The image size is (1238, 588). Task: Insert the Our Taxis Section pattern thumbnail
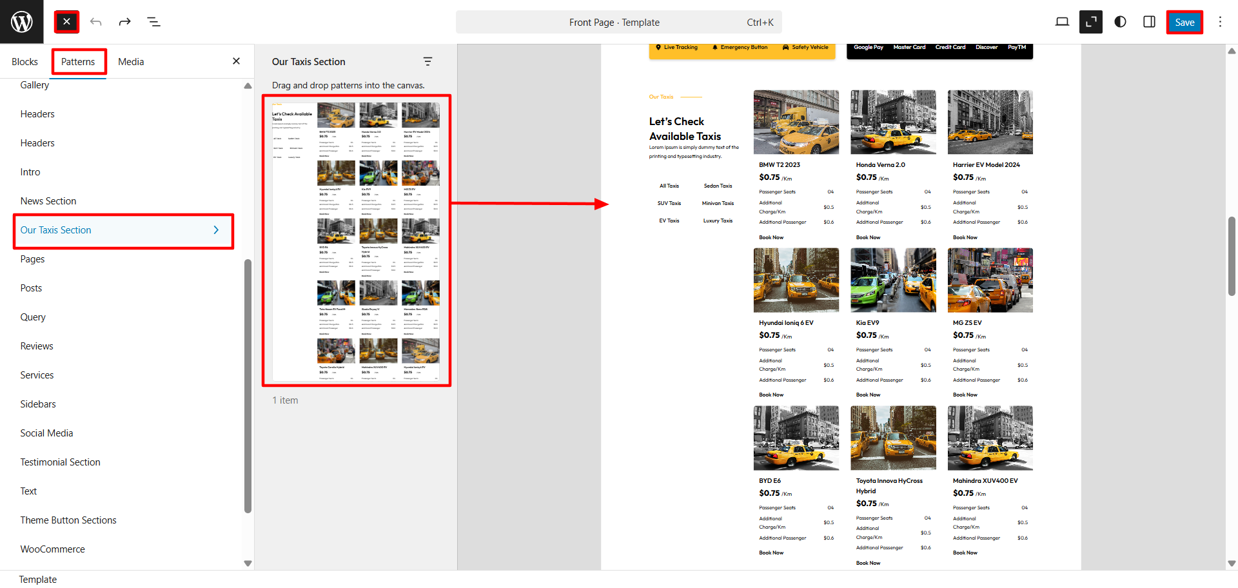pyautogui.click(x=356, y=240)
